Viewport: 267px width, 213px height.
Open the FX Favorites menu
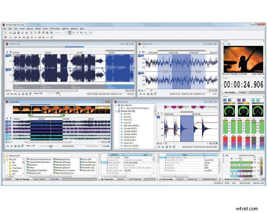pos(55,29)
